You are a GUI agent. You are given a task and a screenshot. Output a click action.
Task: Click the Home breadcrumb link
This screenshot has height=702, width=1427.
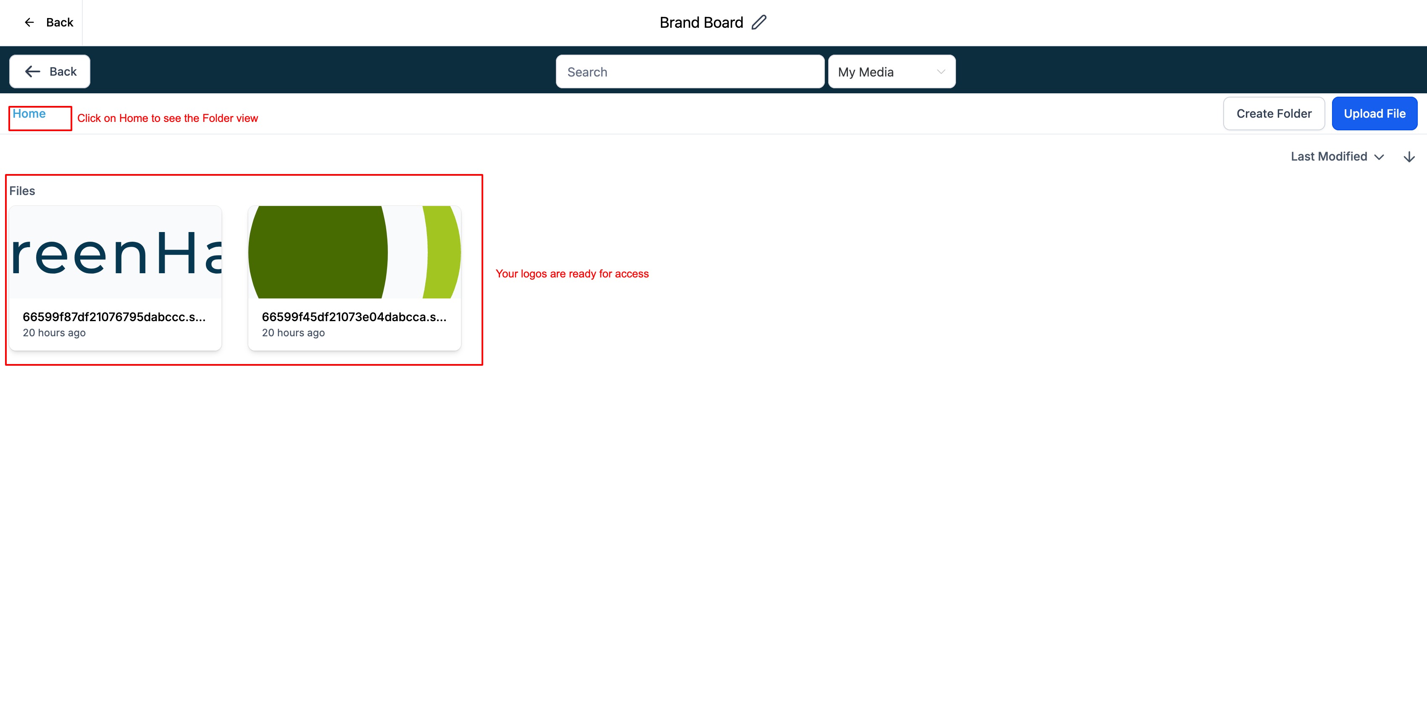click(x=29, y=113)
